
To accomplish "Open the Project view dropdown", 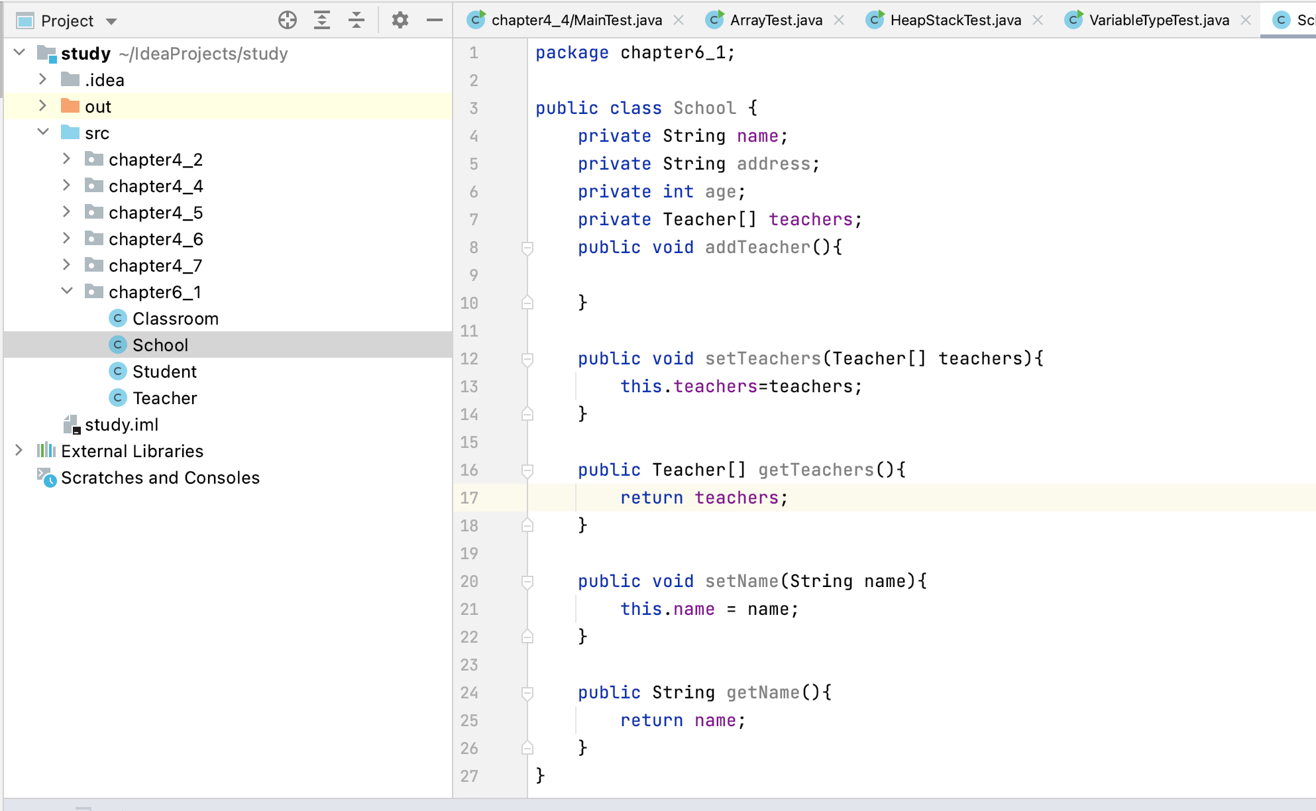I will (x=111, y=21).
